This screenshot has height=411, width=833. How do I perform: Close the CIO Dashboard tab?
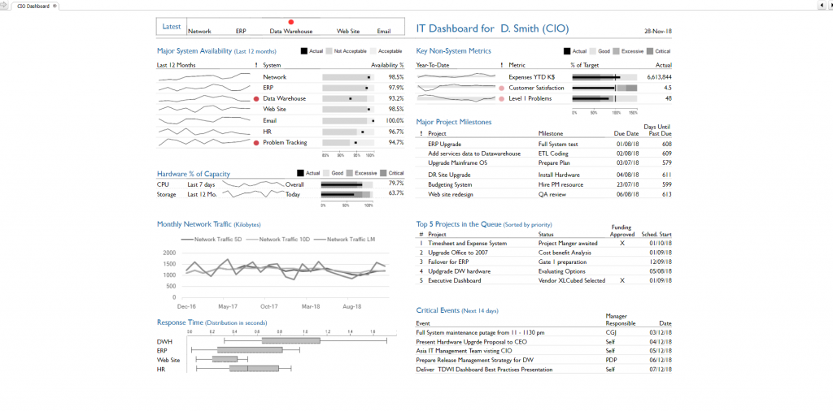55,6
